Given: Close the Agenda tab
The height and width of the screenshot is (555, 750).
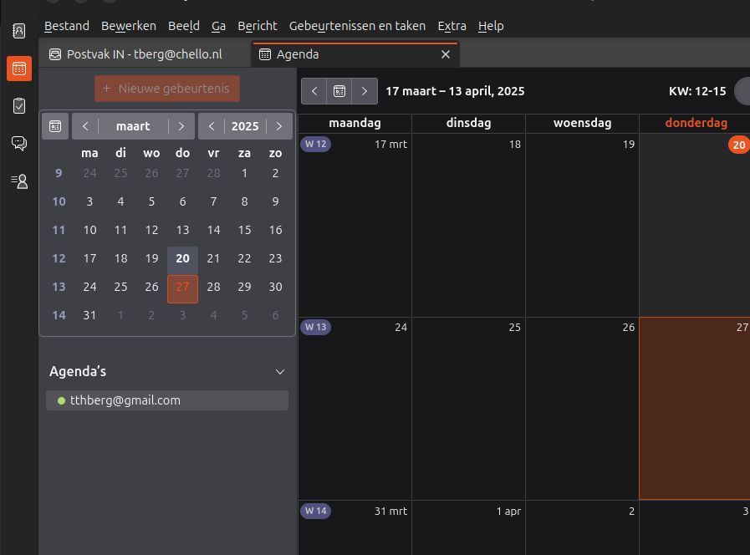Looking at the screenshot, I should (445, 54).
